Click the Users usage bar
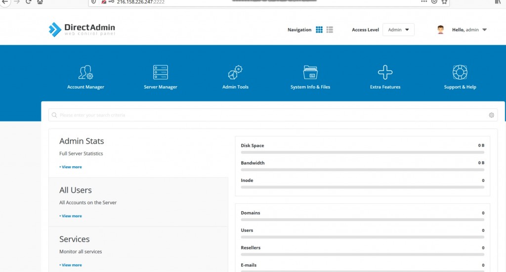Screen dimensions: 506x272 point(362,237)
